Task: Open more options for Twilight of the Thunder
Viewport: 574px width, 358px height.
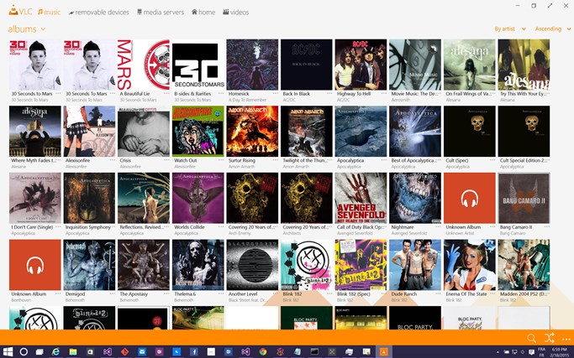Action: (329, 160)
